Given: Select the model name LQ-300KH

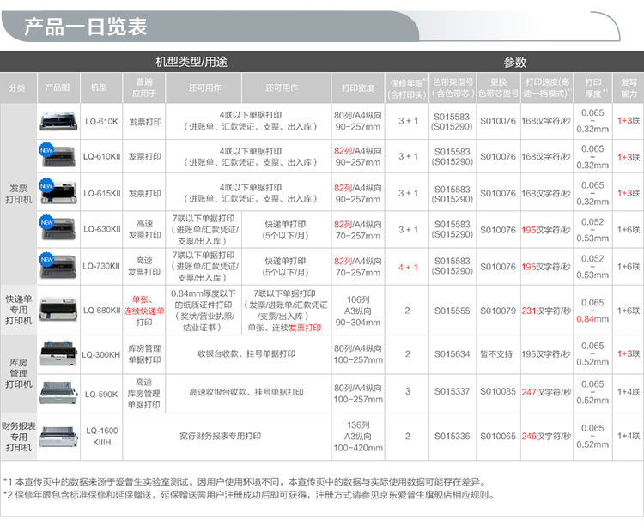Looking at the screenshot, I should pos(101,354).
